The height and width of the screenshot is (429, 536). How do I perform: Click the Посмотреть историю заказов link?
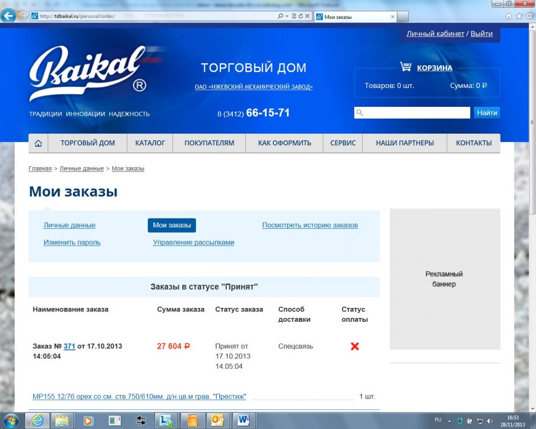[x=310, y=225]
